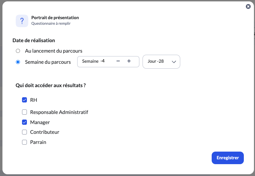Image resolution: width=255 pixels, height=176 pixels.
Task: Click the chevron arrow in the Jour dropdown
Action: click(x=174, y=62)
